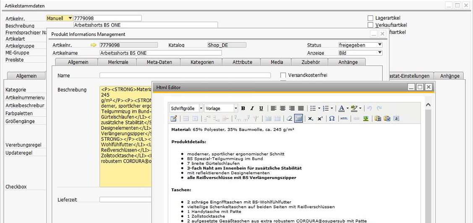This screenshot has width=473, height=223.
Task: Expand numbered list style arrow
Action: coord(332,109)
